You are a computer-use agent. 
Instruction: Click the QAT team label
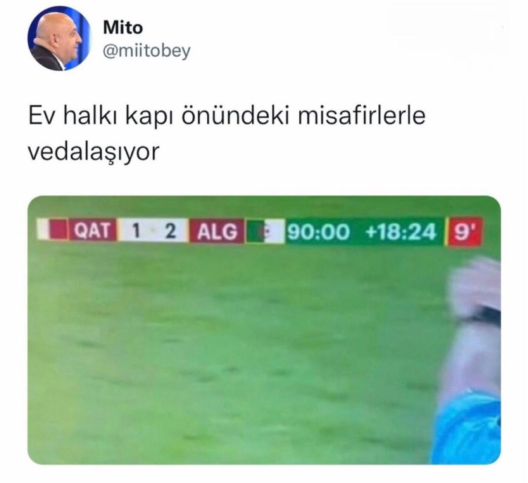(x=92, y=231)
